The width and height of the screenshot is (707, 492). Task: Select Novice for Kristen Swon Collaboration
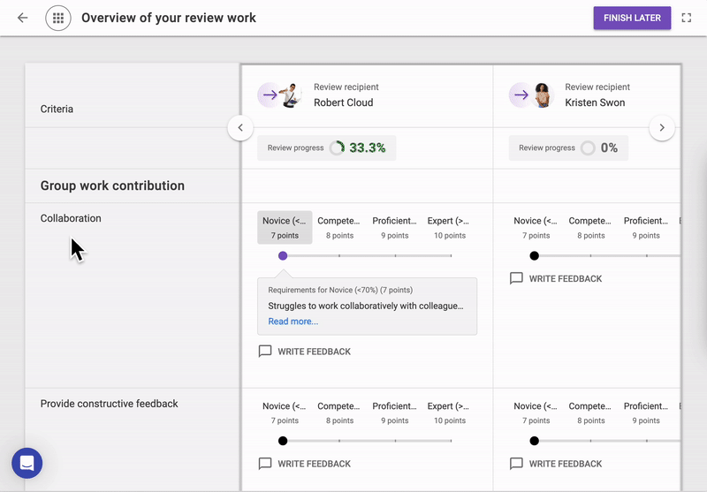tap(536, 228)
